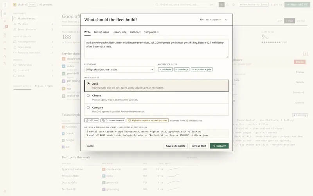
Task: Open the rail icon with red badge
Action: click(5, 28)
